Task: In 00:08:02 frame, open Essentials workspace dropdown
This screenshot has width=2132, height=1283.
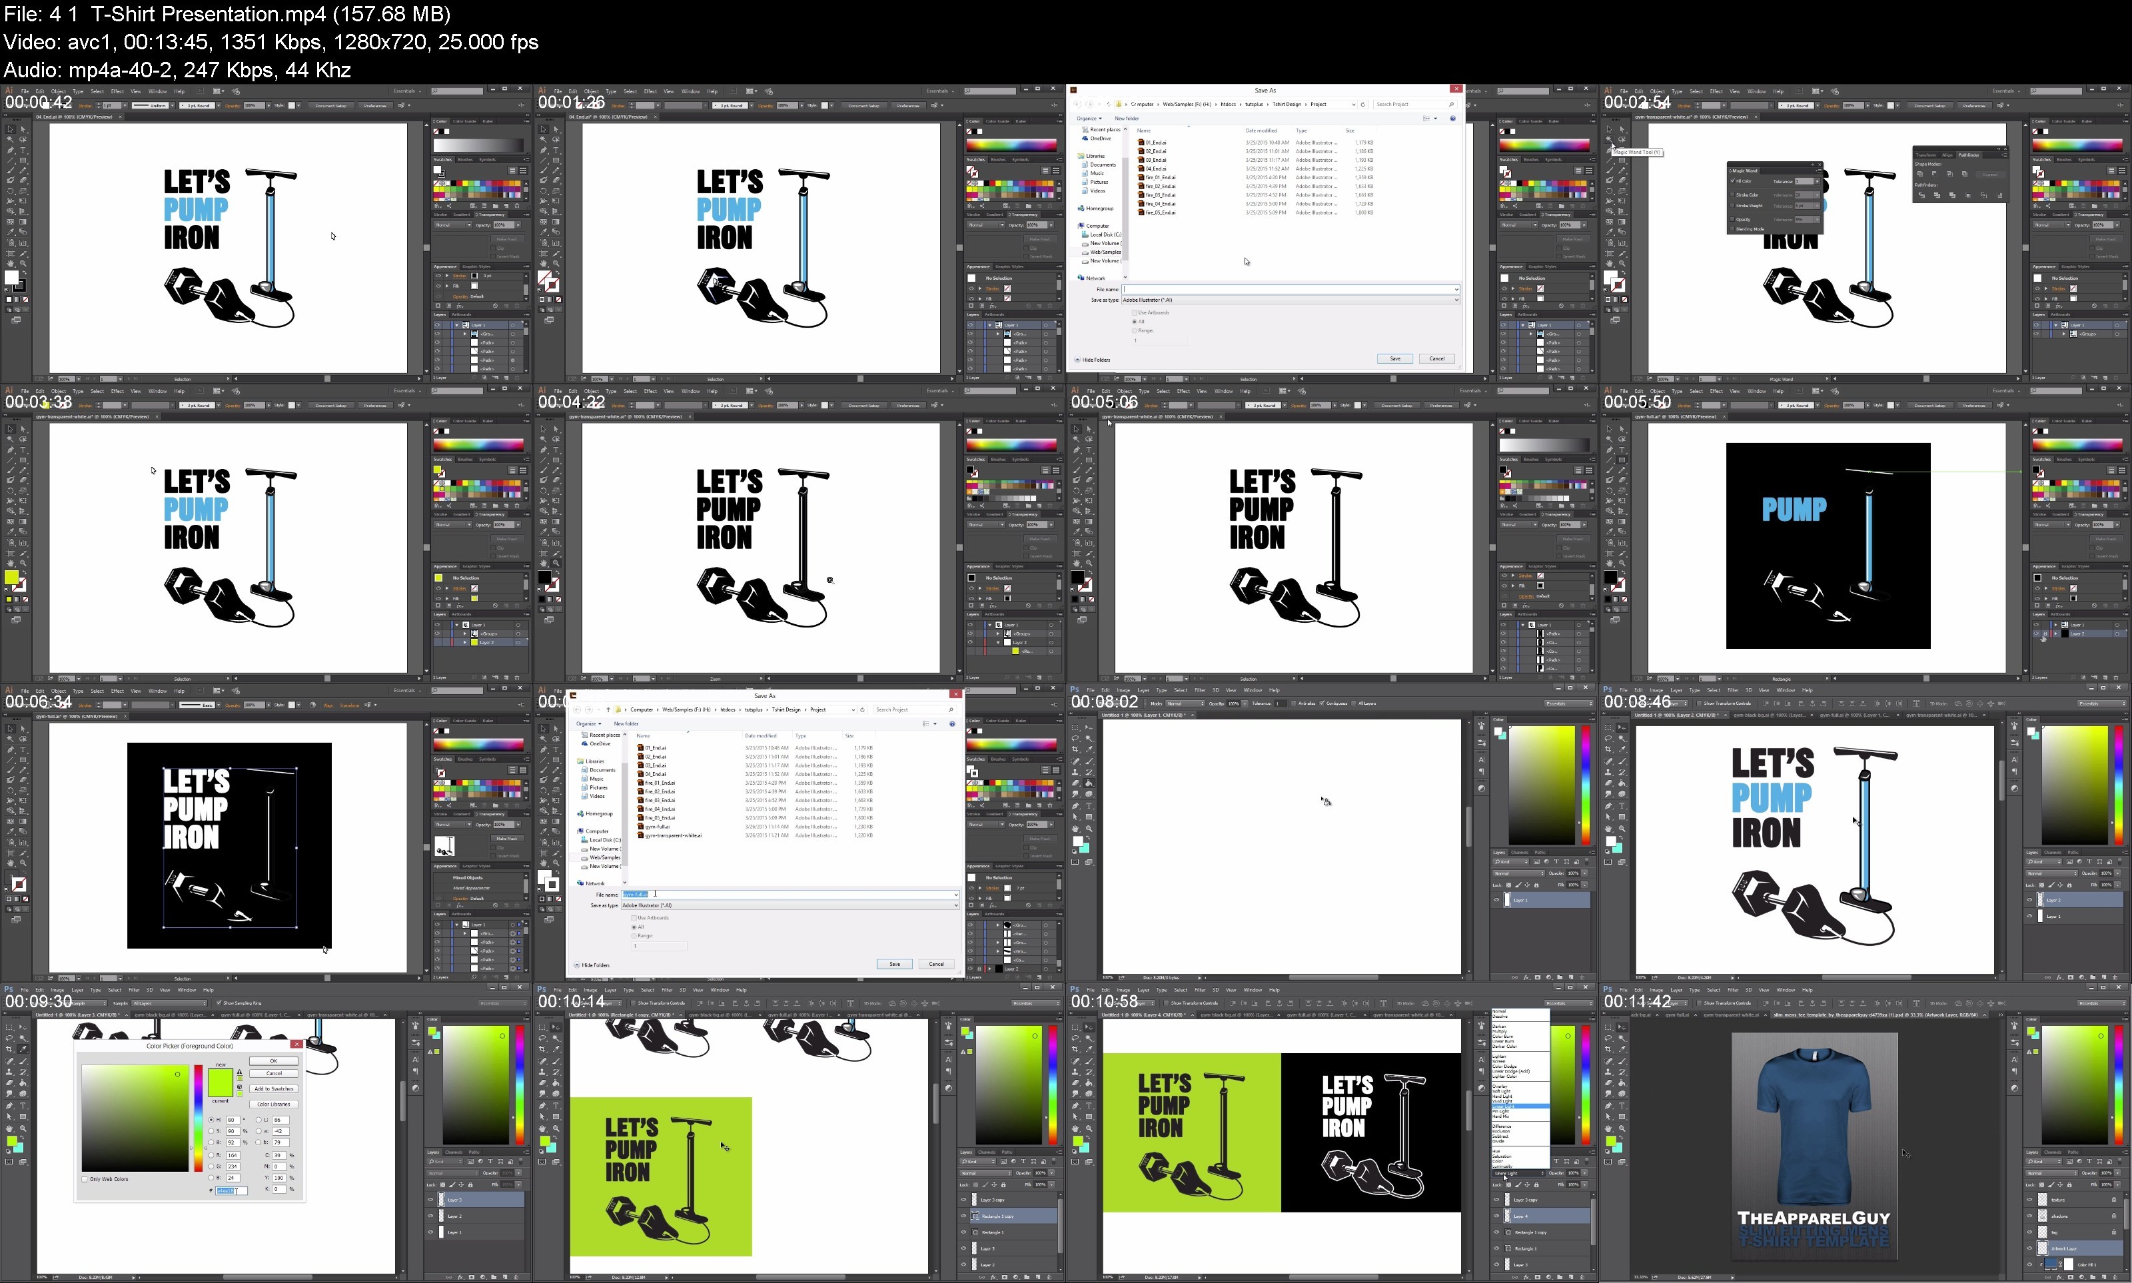Action: (1569, 703)
